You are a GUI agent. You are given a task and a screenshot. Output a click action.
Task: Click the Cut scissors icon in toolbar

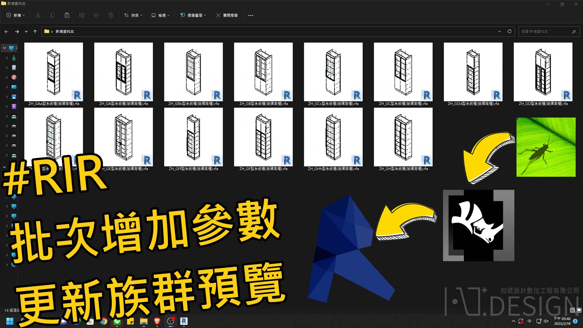point(38,15)
